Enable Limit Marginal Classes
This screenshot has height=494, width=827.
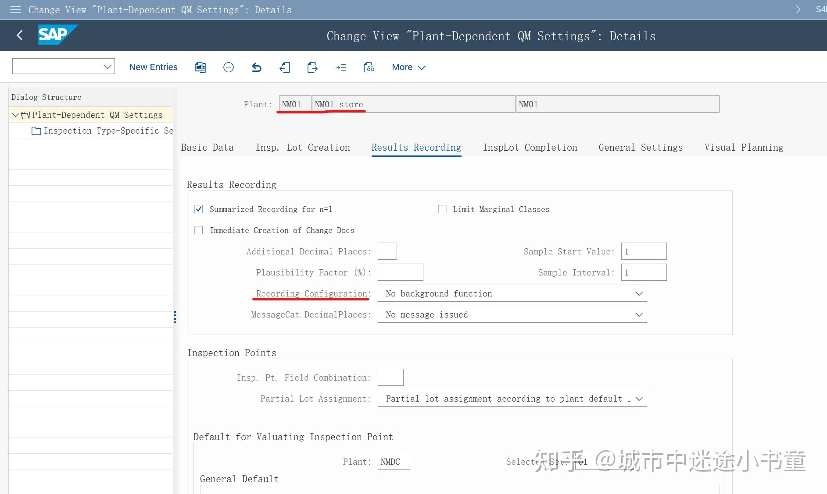[442, 209]
